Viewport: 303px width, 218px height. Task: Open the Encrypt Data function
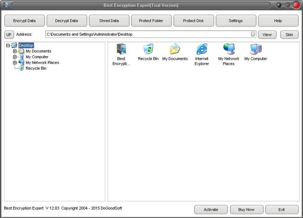coord(25,21)
